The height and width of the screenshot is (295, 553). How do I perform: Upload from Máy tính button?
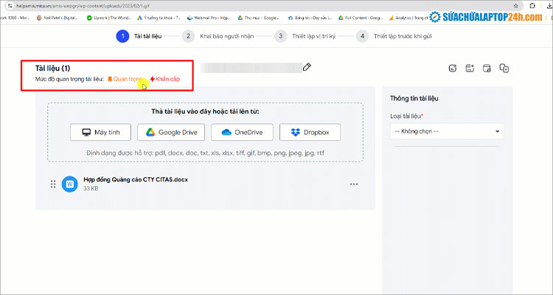pyautogui.click(x=101, y=132)
